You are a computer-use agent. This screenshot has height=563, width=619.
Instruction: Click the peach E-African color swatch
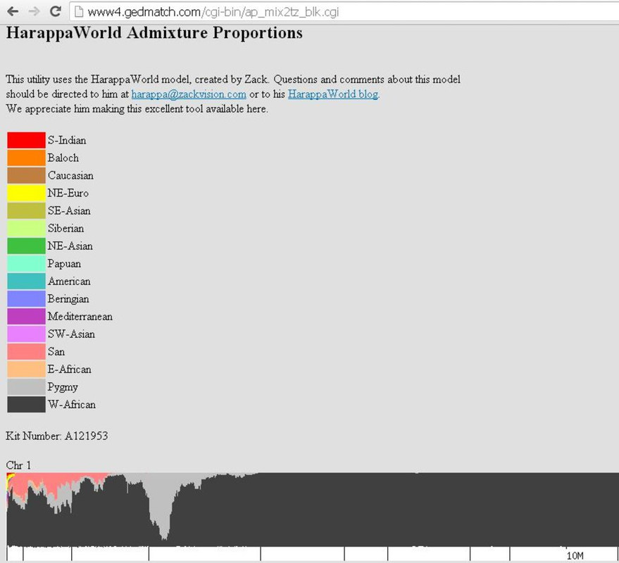tap(27, 369)
